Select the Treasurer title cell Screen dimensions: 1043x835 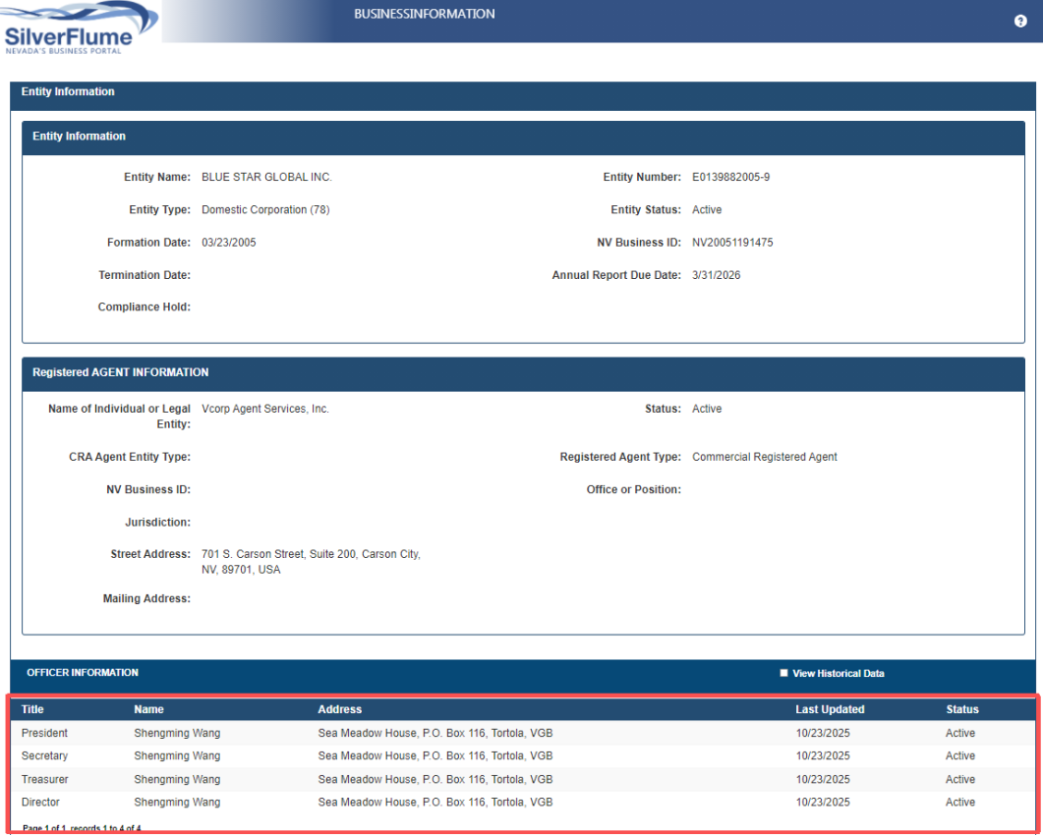click(45, 779)
